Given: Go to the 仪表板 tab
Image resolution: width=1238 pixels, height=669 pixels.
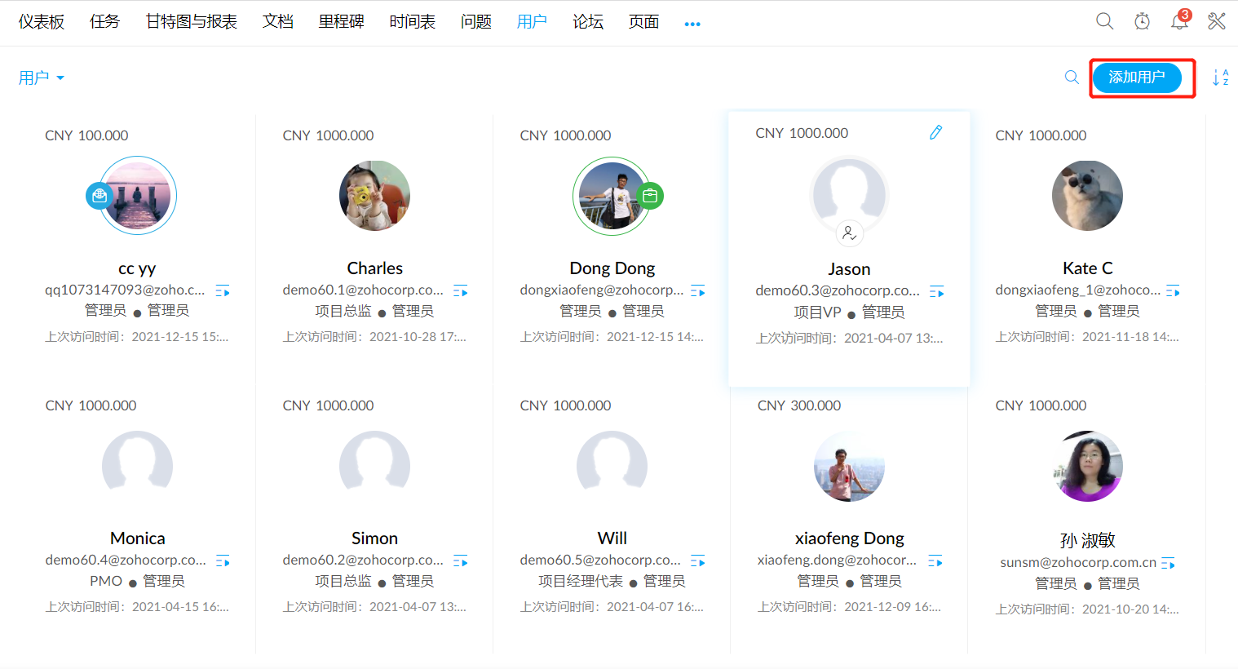Looking at the screenshot, I should (x=42, y=22).
